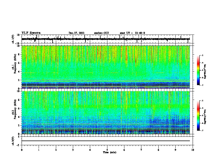Click the time axis tick label "7"
This screenshot has width=217, height=168.
click(x=141, y=150)
